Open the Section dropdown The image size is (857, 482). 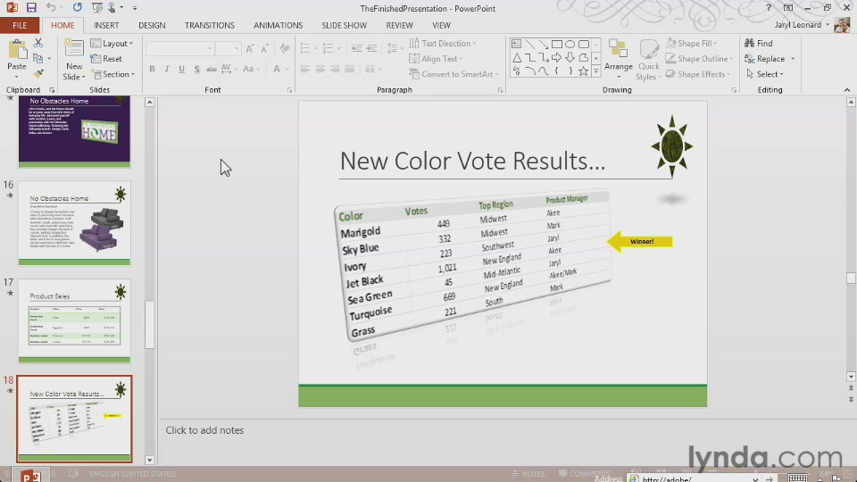[x=113, y=74]
